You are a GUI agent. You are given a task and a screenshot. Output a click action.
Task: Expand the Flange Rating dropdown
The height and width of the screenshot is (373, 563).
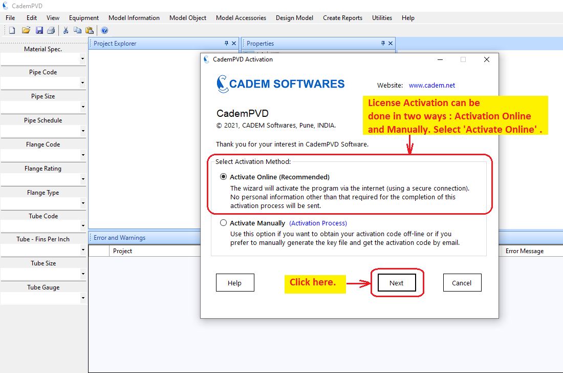point(82,179)
